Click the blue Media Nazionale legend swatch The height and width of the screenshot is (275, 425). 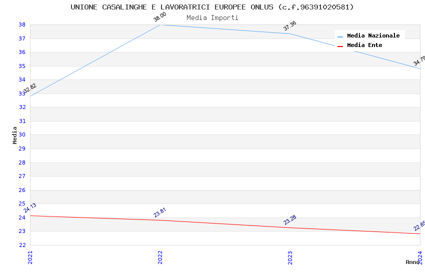point(340,36)
